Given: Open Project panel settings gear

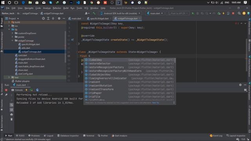Looking at the screenshot, I should pyautogui.click(x=59, y=18).
